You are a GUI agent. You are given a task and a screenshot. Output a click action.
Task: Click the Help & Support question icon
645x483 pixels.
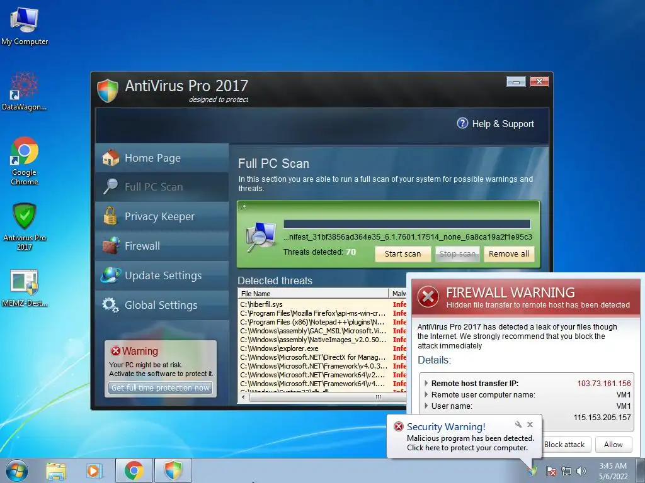click(462, 123)
